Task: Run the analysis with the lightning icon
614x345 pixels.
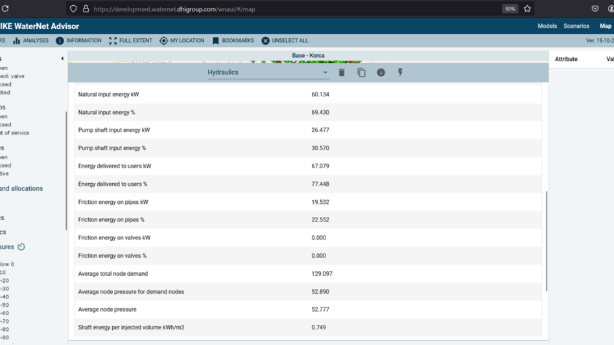Action: [x=400, y=72]
